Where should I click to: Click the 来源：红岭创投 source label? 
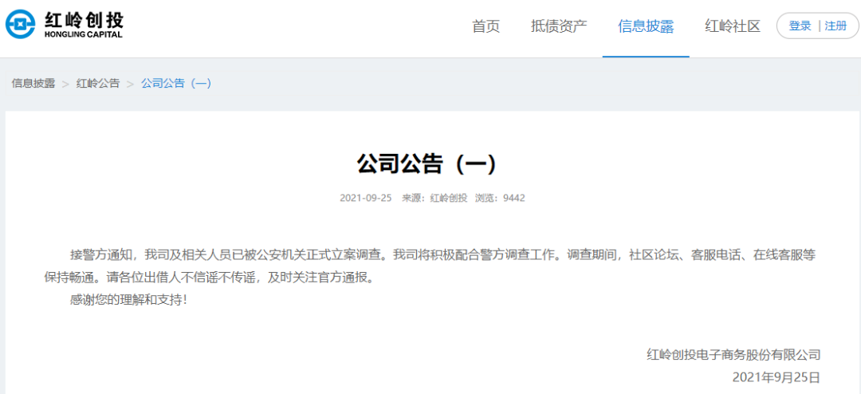(434, 198)
